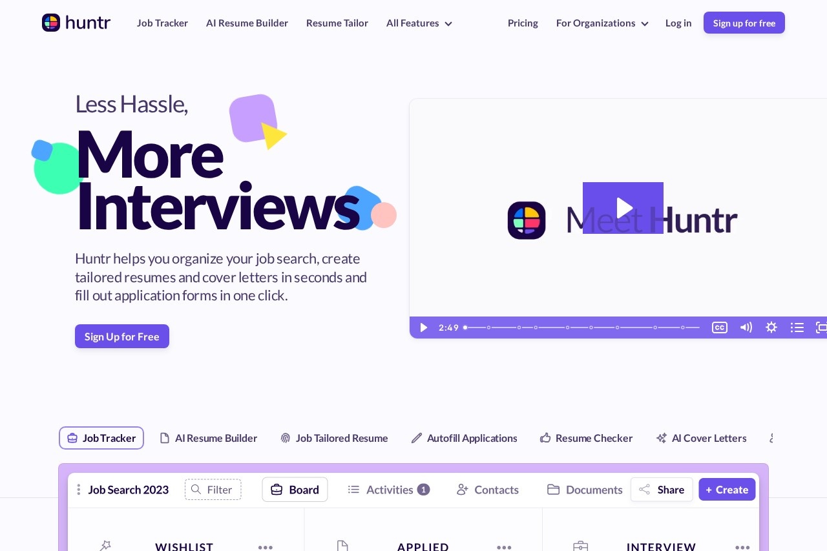Click the Sign Up for Free button
This screenshot has width=827, height=551.
tap(122, 337)
